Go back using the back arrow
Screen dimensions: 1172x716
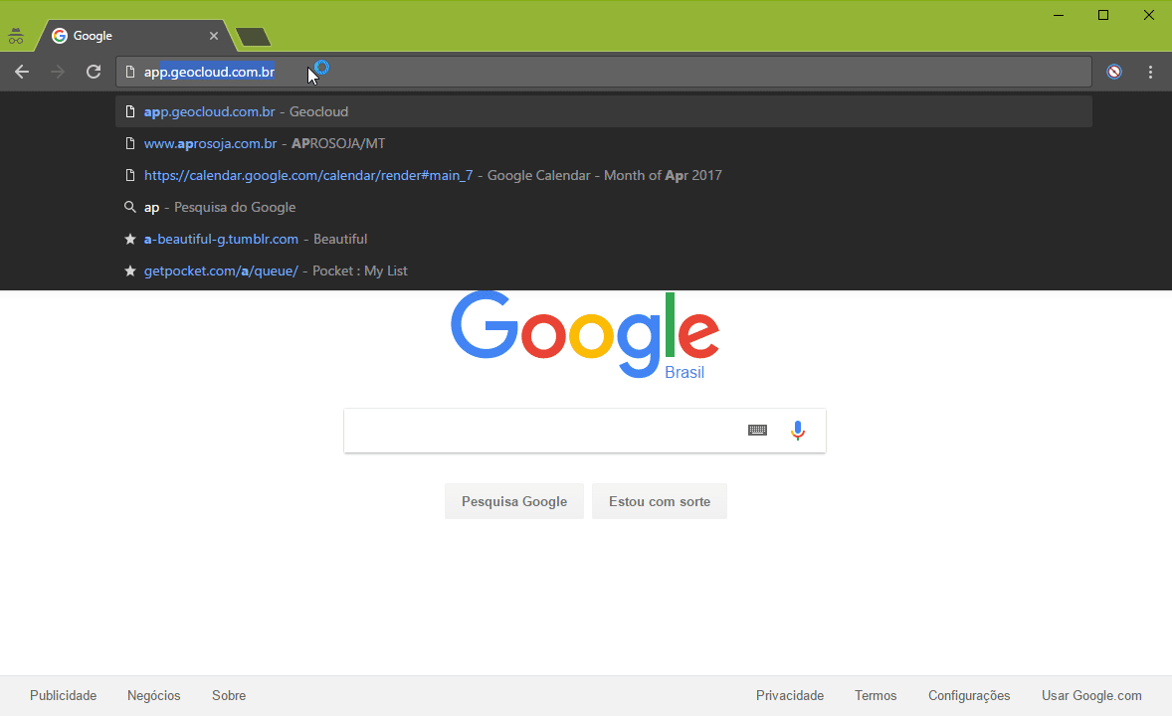[22, 72]
